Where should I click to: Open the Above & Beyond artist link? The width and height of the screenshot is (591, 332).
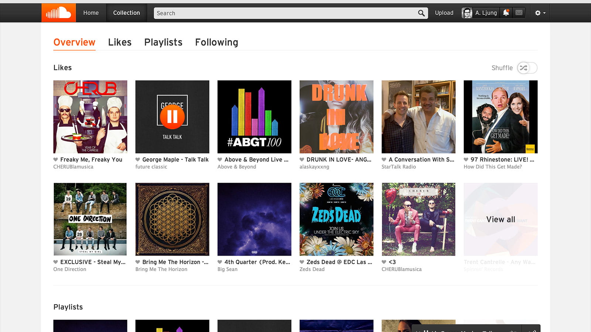point(237,167)
